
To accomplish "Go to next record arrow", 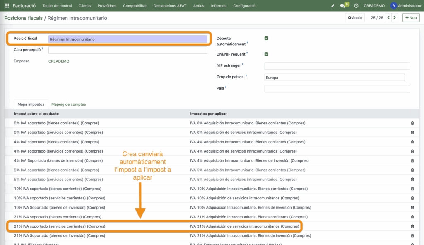I will pyautogui.click(x=395, y=18).
